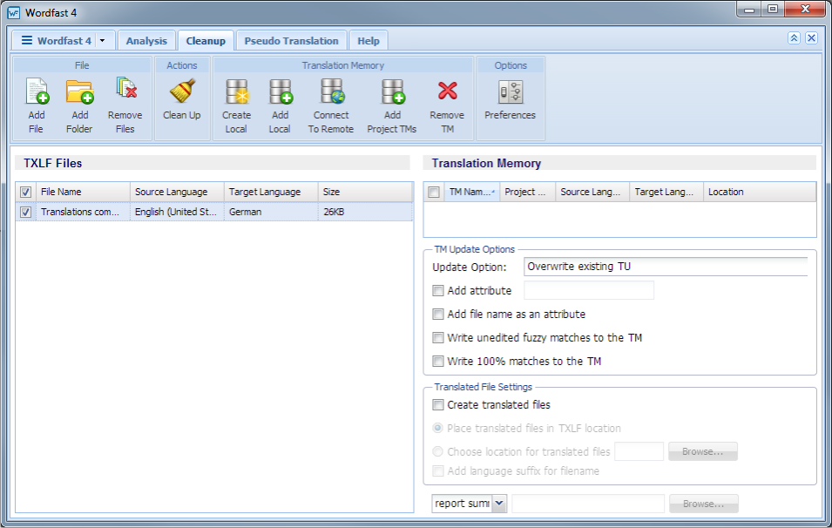Image resolution: width=832 pixels, height=528 pixels.
Task: Sort by Size column header
Action: click(365, 192)
